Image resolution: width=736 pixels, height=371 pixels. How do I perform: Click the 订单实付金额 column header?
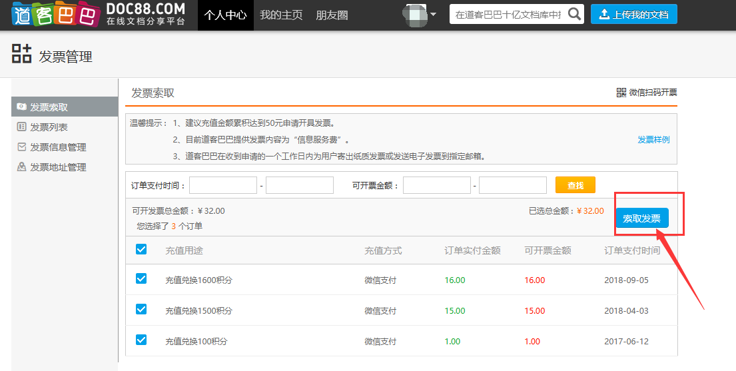coord(472,250)
